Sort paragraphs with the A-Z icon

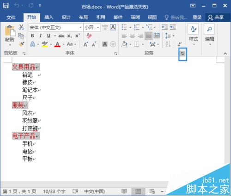(x=168, y=44)
